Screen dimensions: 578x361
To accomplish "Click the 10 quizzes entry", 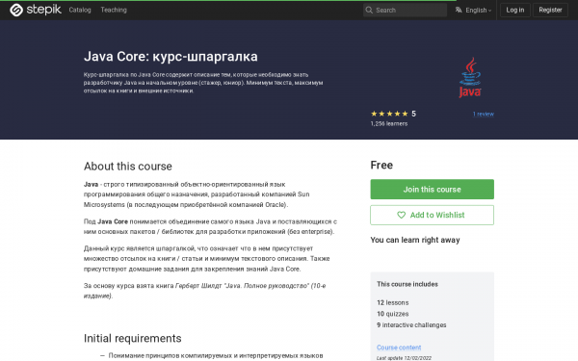I will point(393,314).
